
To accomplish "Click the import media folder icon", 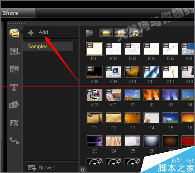I will (x=90, y=33).
